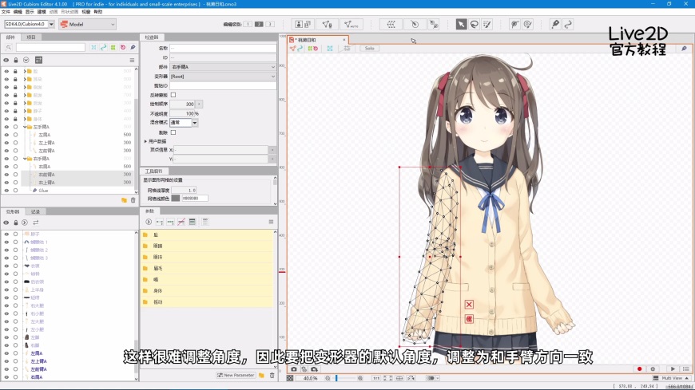
Task: Toggle visibility of 右前臂A part
Action: pyautogui.click(x=6, y=175)
